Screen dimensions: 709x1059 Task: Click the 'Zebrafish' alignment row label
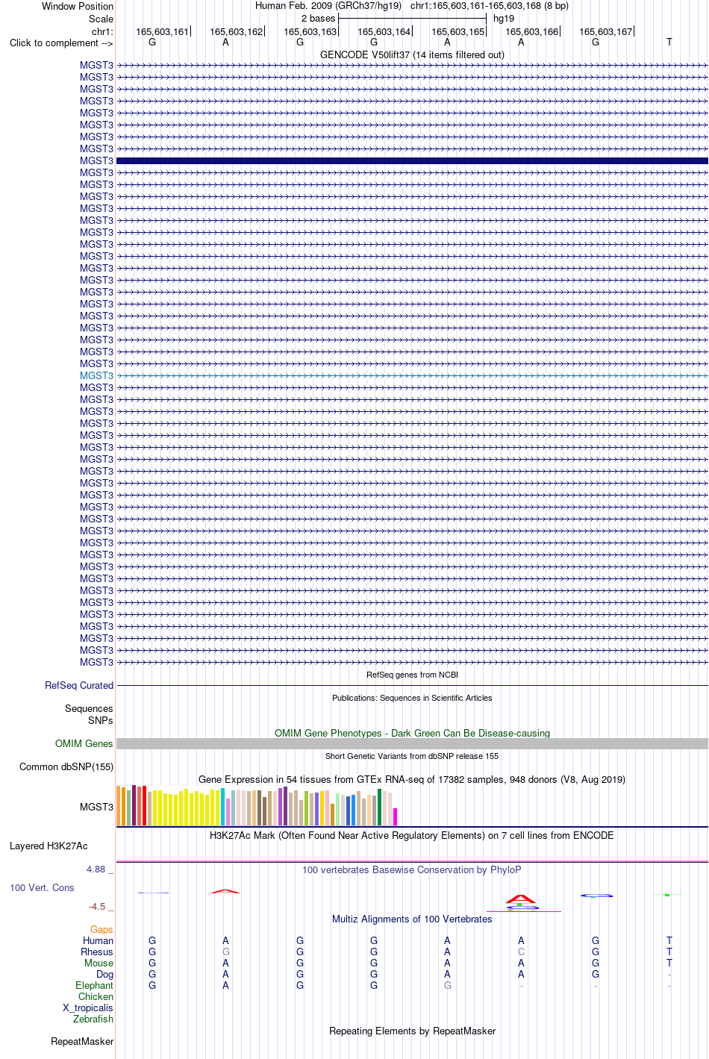coord(93,1019)
